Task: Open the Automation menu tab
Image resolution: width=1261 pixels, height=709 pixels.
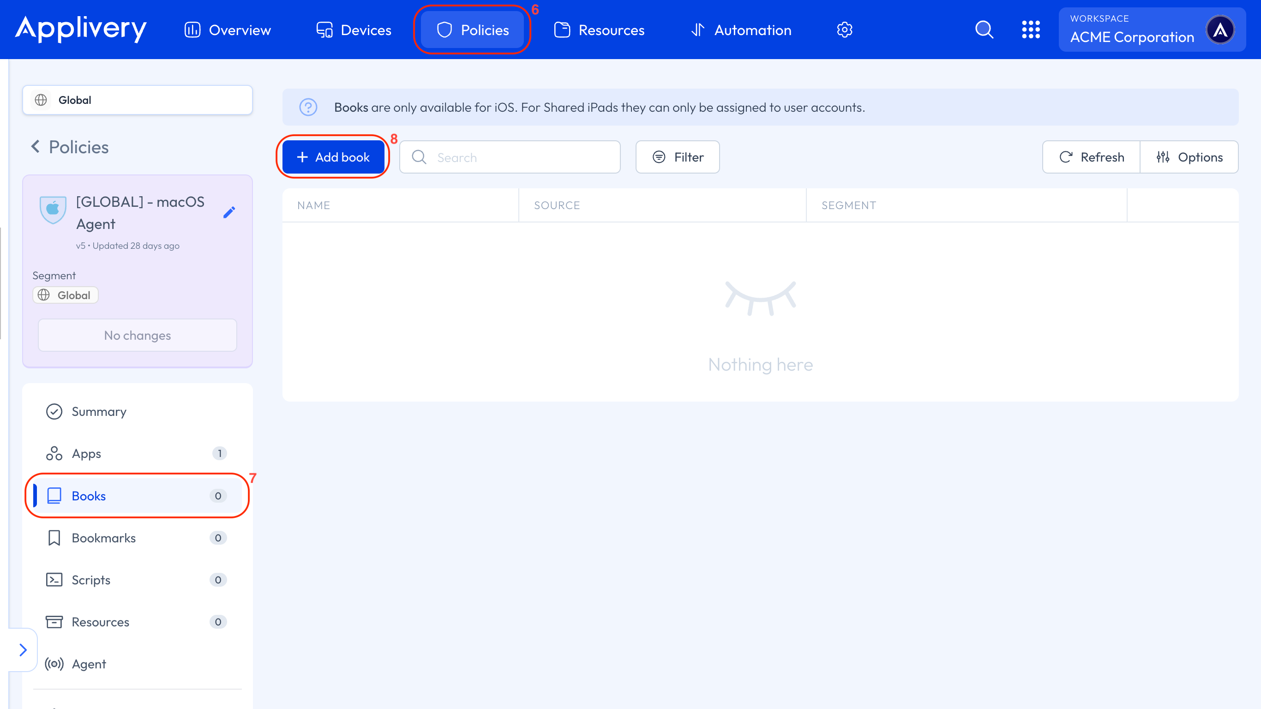Action: point(741,30)
